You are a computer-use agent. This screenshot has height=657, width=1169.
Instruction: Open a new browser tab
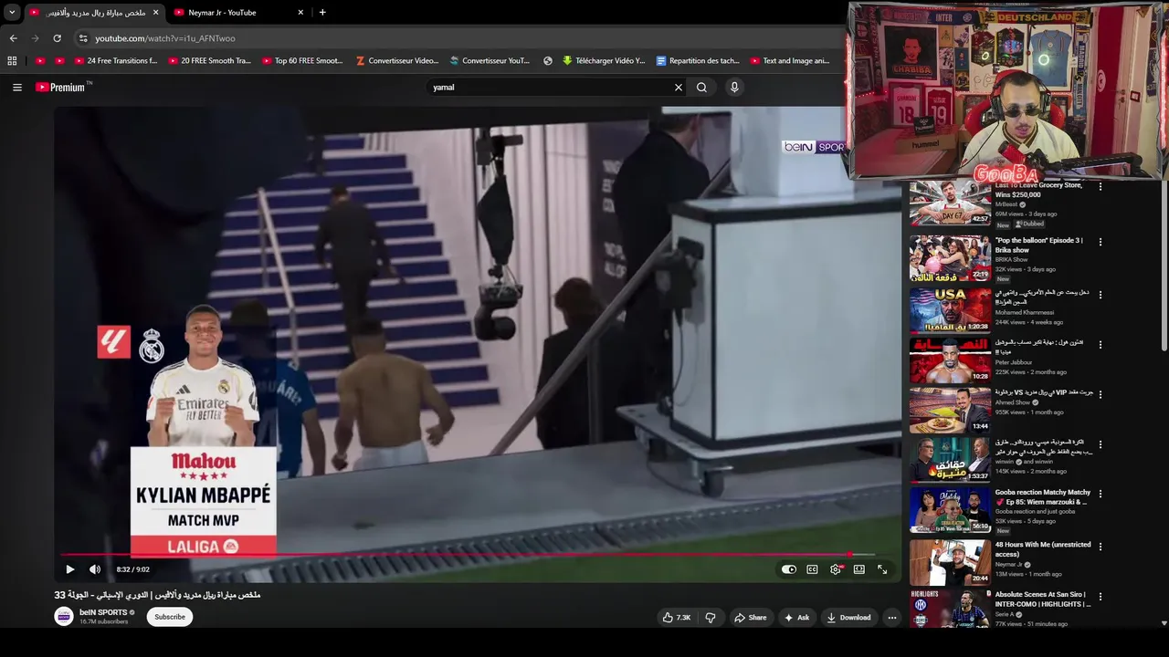[322, 13]
